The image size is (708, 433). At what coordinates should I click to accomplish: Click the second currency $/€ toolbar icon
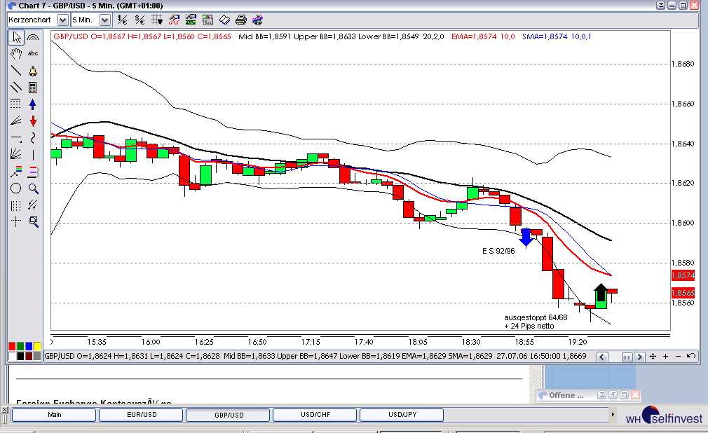(x=140, y=20)
